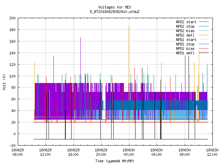219x164 pixels.
Task: Click the 'NPD1 bias' legend label
Action: click(185, 49)
